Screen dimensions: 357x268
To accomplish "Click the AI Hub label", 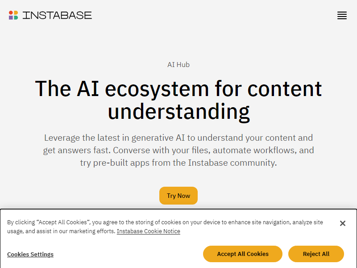I will click(x=178, y=65).
